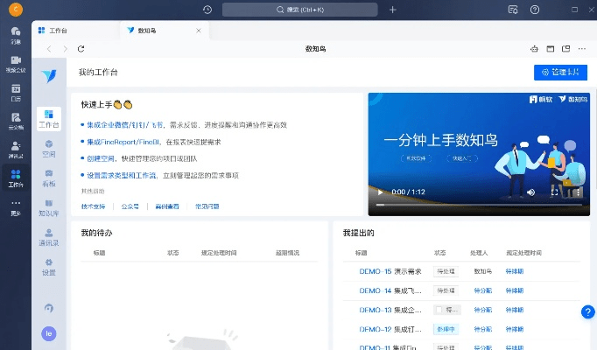This screenshot has width=597, height=350.
Task: Click the blue floating help button
Action: [588, 312]
